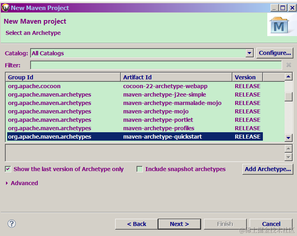
Task: Select the maven-archetype-mojo row
Action: click(x=135, y=111)
